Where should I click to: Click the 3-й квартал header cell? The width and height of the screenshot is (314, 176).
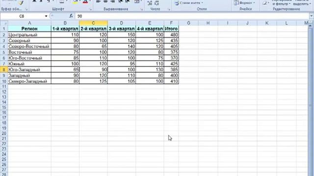click(122, 29)
